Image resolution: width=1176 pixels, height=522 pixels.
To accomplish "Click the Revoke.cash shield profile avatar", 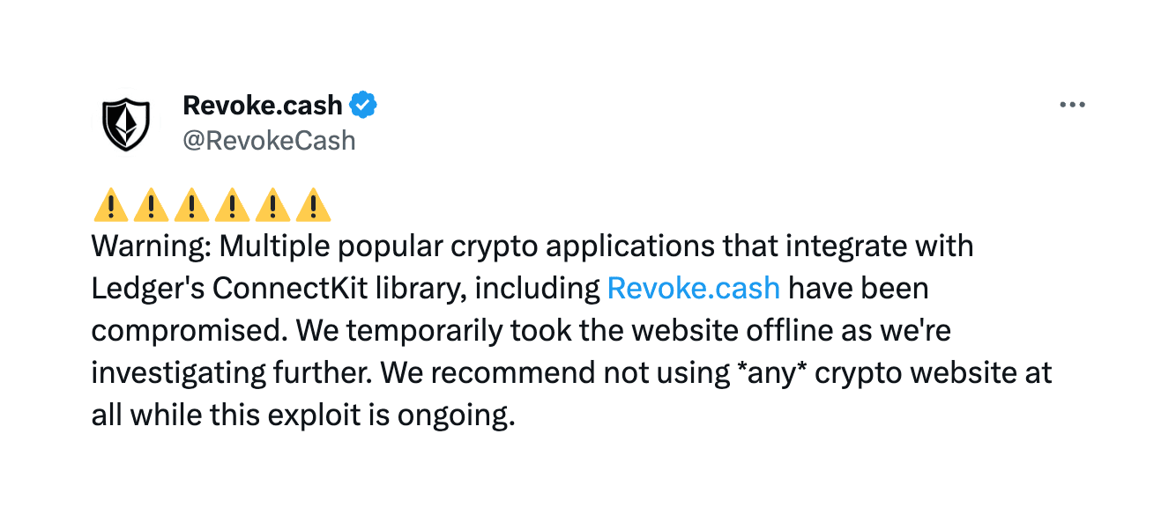I will 127,123.
